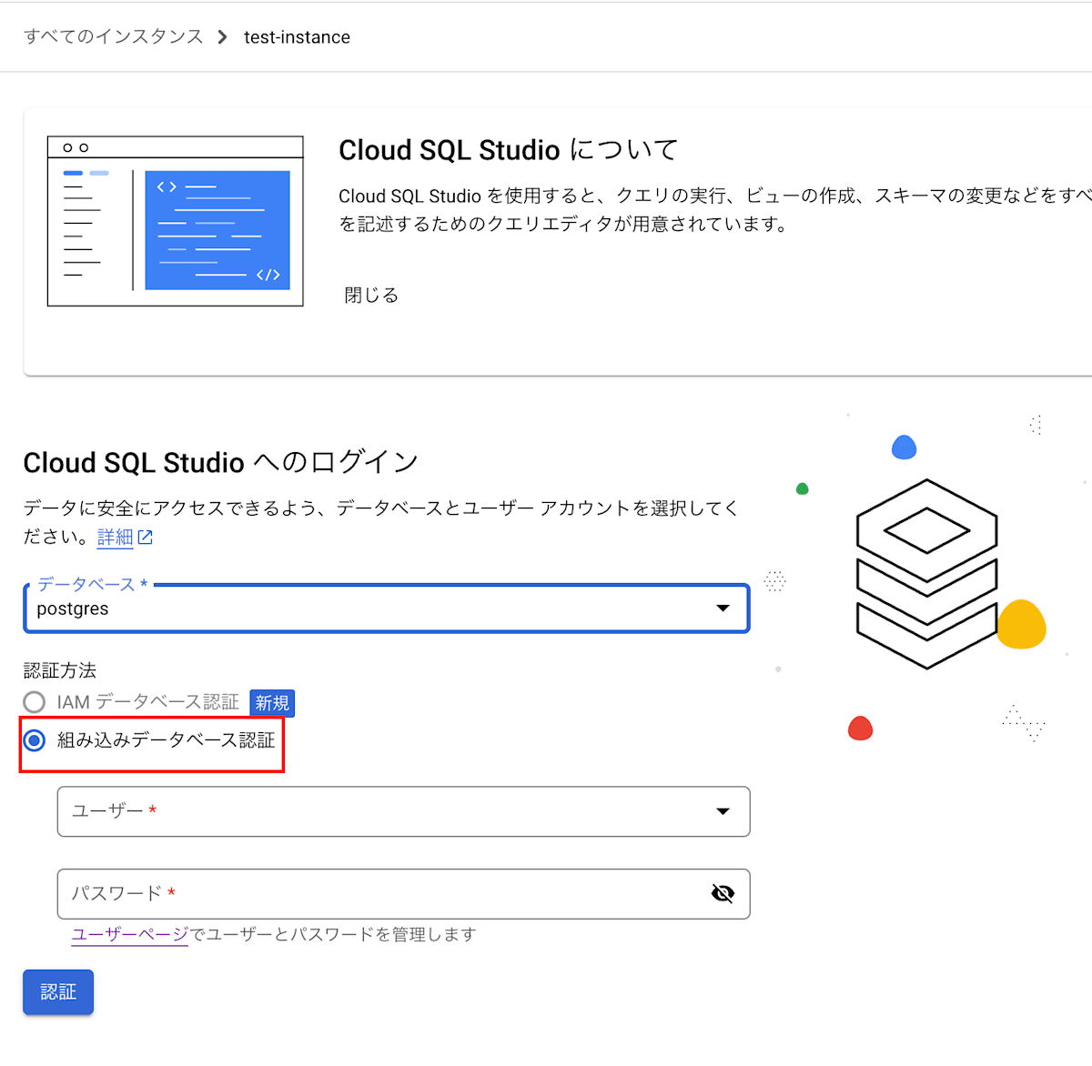This screenshot has width=1092, height=1066.
Task: Toggle password visibility eye icon
Action: point(723,894)
